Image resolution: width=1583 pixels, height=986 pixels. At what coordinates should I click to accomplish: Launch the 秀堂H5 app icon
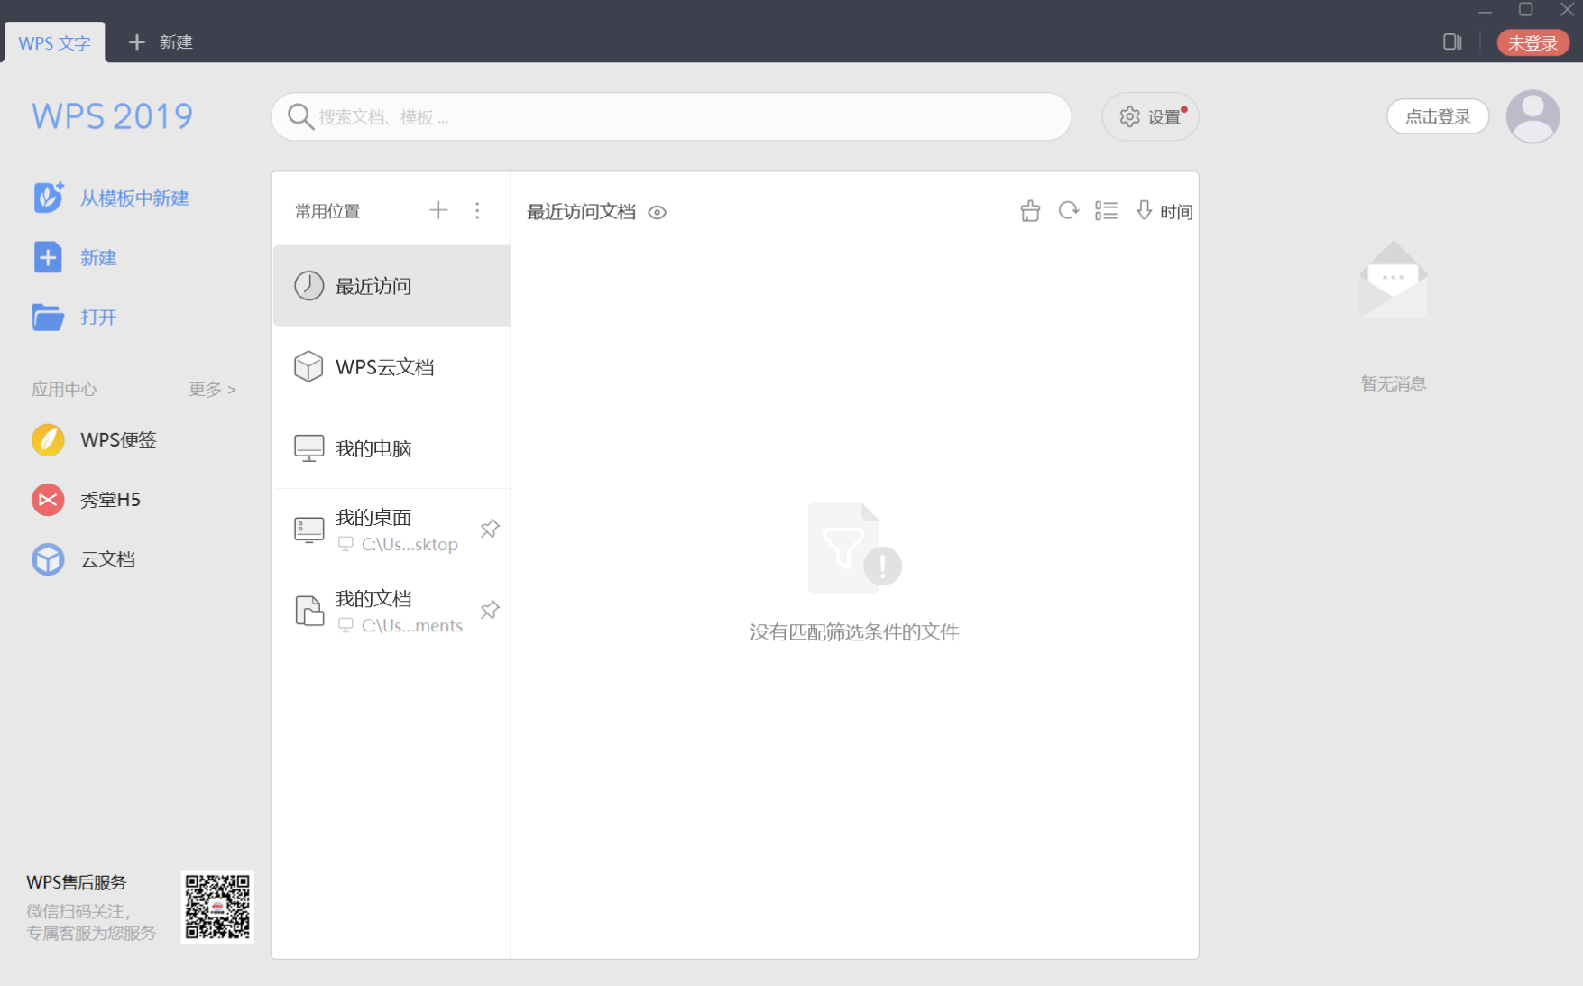coord(48,500)
